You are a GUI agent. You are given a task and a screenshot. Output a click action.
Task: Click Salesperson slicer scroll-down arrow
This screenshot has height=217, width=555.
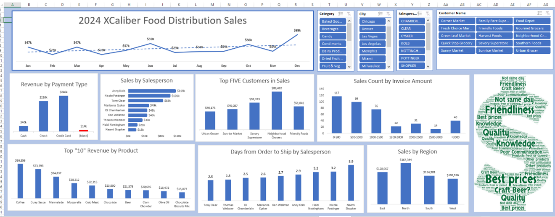(428, 67)
